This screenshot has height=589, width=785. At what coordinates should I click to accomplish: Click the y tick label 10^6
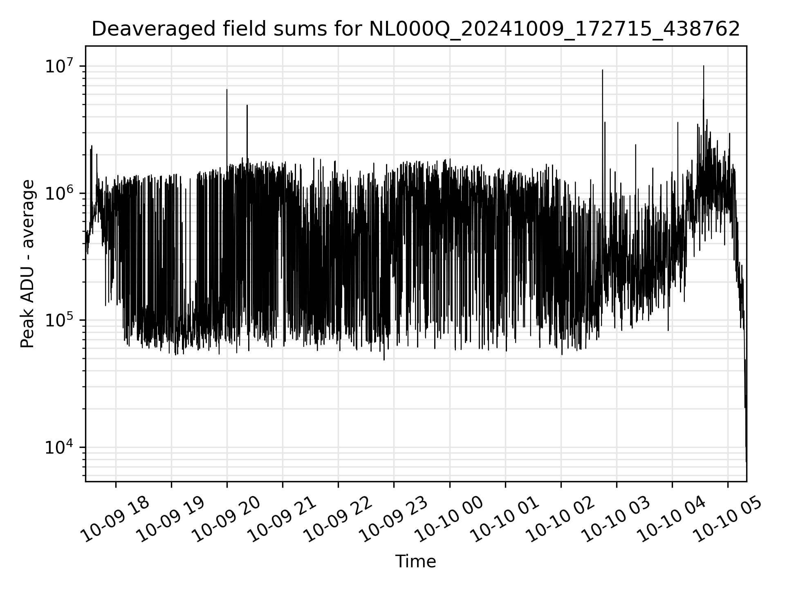pos(60,193)
